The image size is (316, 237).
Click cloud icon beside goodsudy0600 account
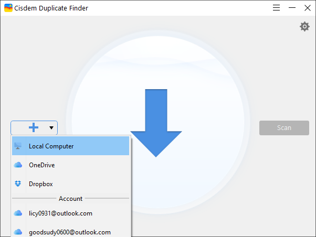click(18, 232)
